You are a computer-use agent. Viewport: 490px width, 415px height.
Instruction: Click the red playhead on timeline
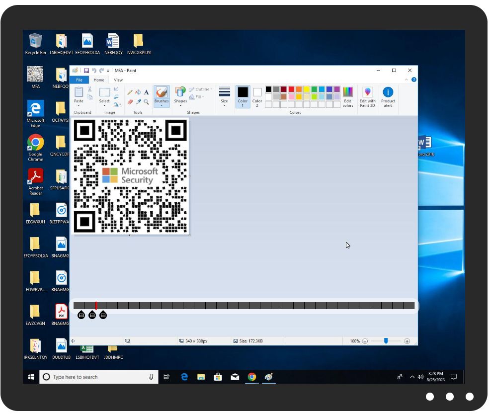96,306
